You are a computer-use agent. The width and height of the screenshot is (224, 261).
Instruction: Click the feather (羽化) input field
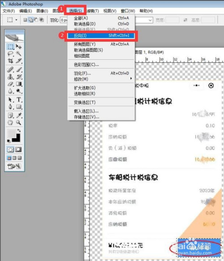click(64, 20)
